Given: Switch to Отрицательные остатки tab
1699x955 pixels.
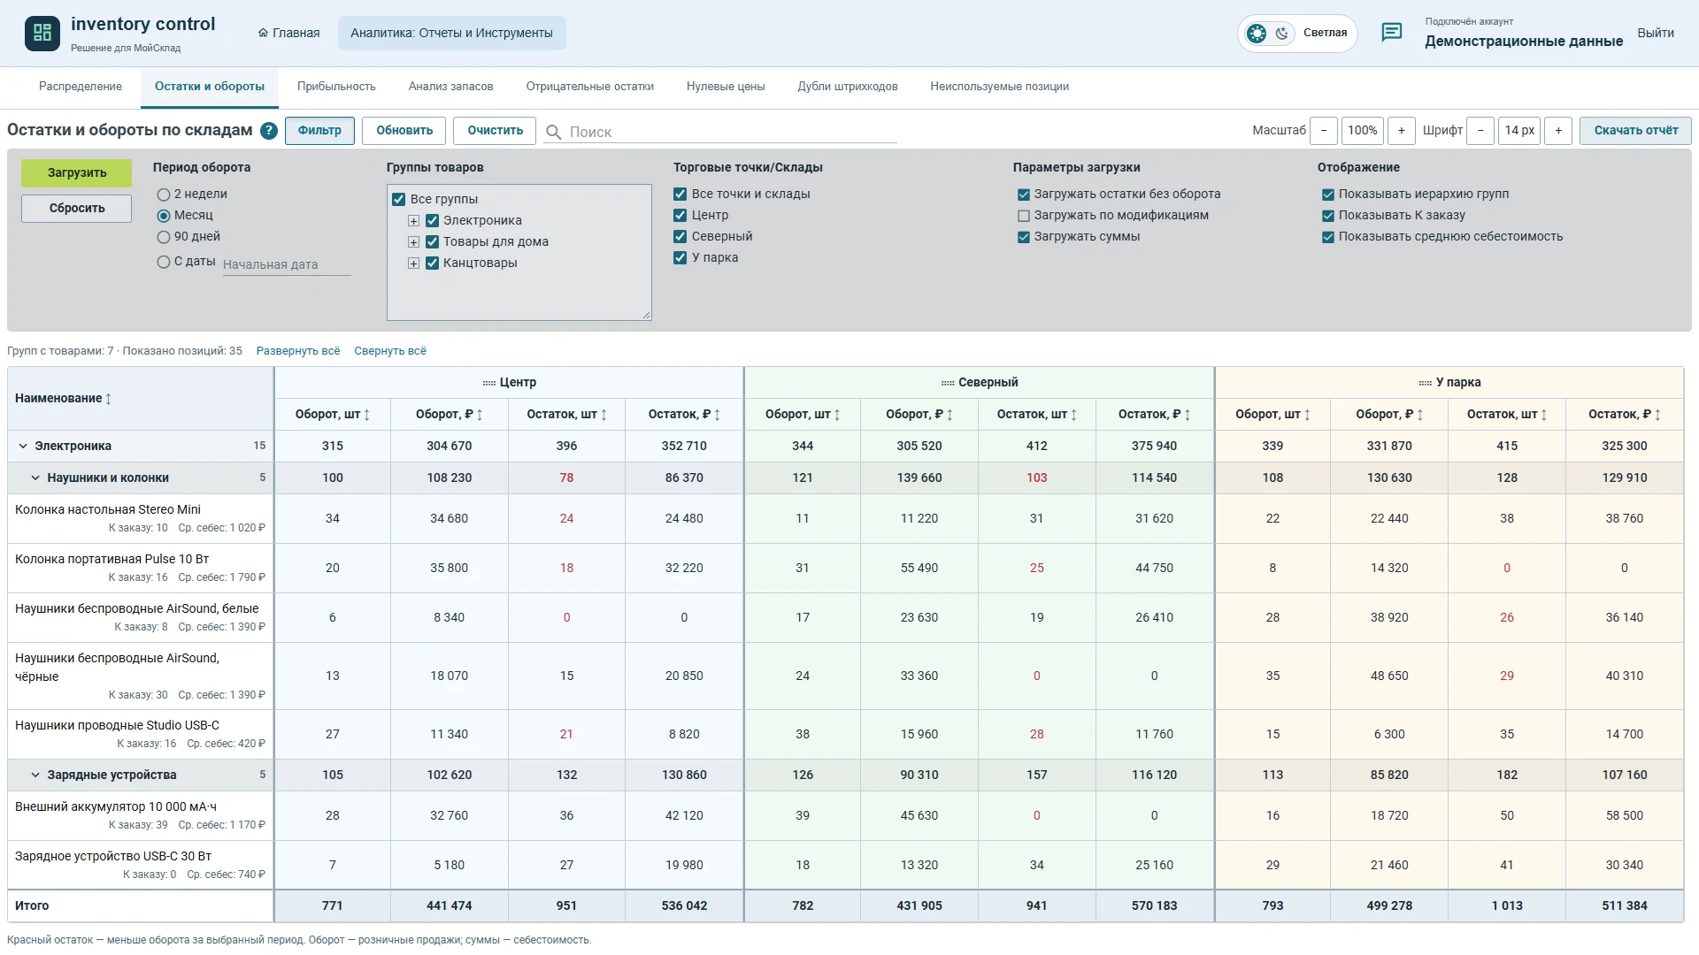Looking at the screenshot, I should tap(590, 87).
